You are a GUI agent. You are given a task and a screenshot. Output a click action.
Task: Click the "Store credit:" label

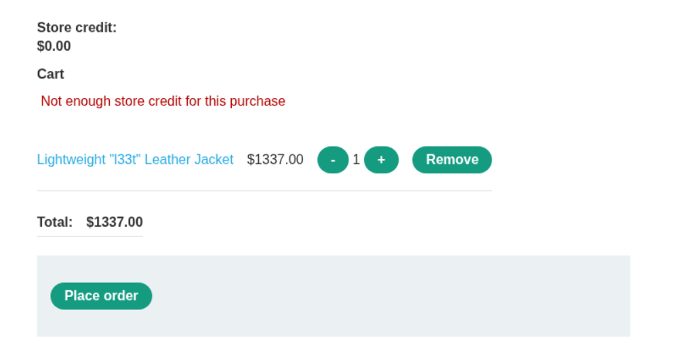[77, 28]
